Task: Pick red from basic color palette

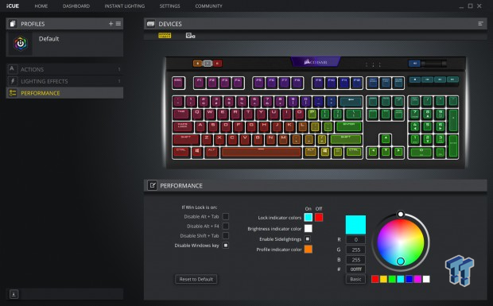Action: (375, 279)
